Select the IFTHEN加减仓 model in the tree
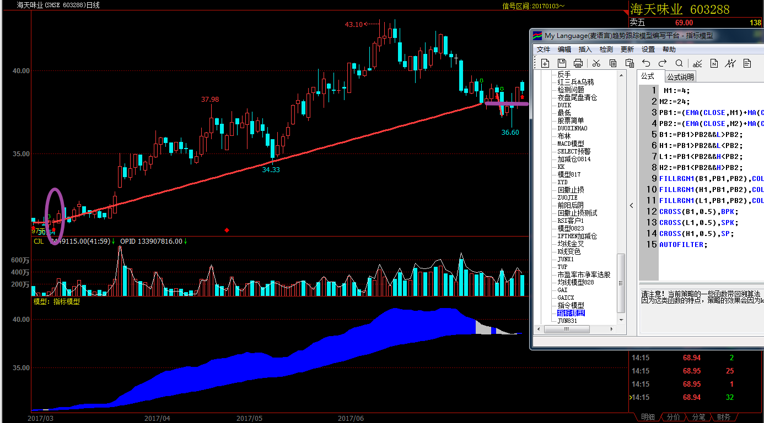Screen dimensions: 764x423 577,236
